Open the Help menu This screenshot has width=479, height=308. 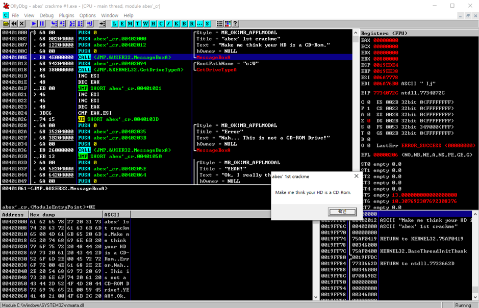click(x=129, y=15)
